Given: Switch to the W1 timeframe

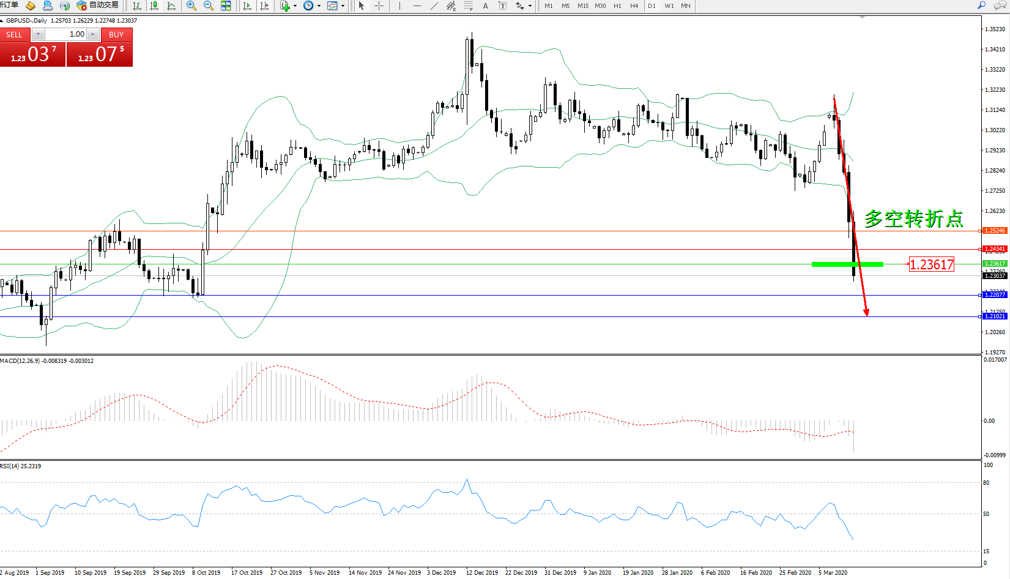Looking at the screenshot, I should (x=669, y=6).
